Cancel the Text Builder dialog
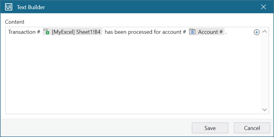The height and width of the screenshot is (137, 274). [x=252, y=128]
